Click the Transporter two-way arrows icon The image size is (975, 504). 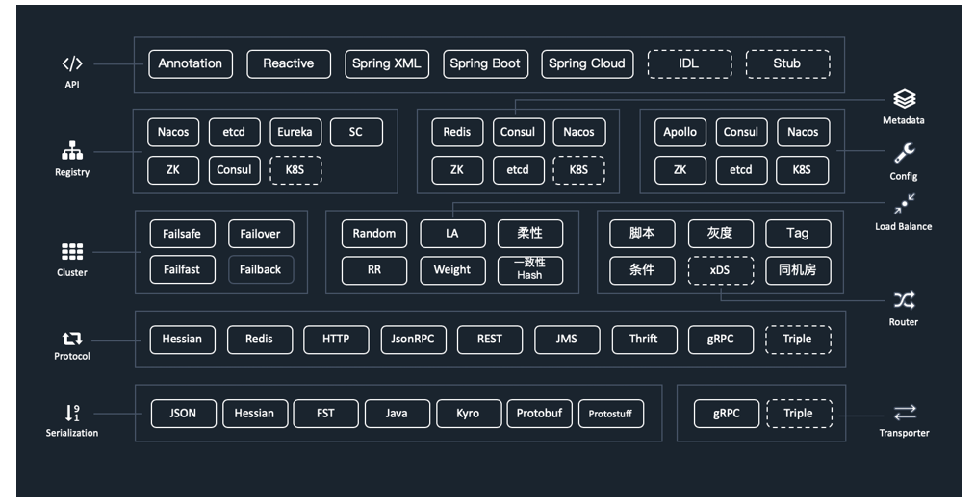point(905,413)
